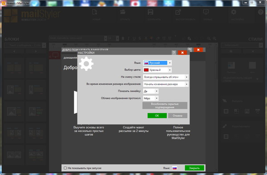Image resolution: width=267 pixels, height=175 pixels.
Task: Click the red Красный color swatch
Action: tap(146, 70)
